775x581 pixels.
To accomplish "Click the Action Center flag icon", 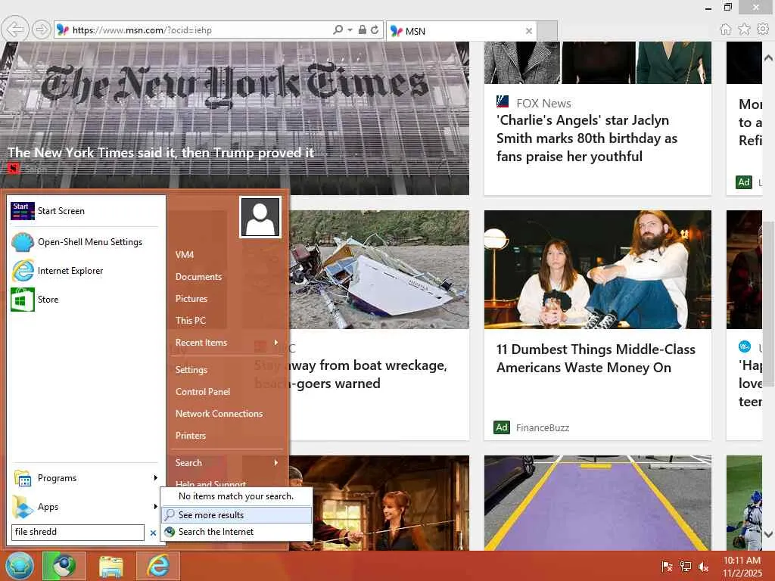I will tap(667, 567).
